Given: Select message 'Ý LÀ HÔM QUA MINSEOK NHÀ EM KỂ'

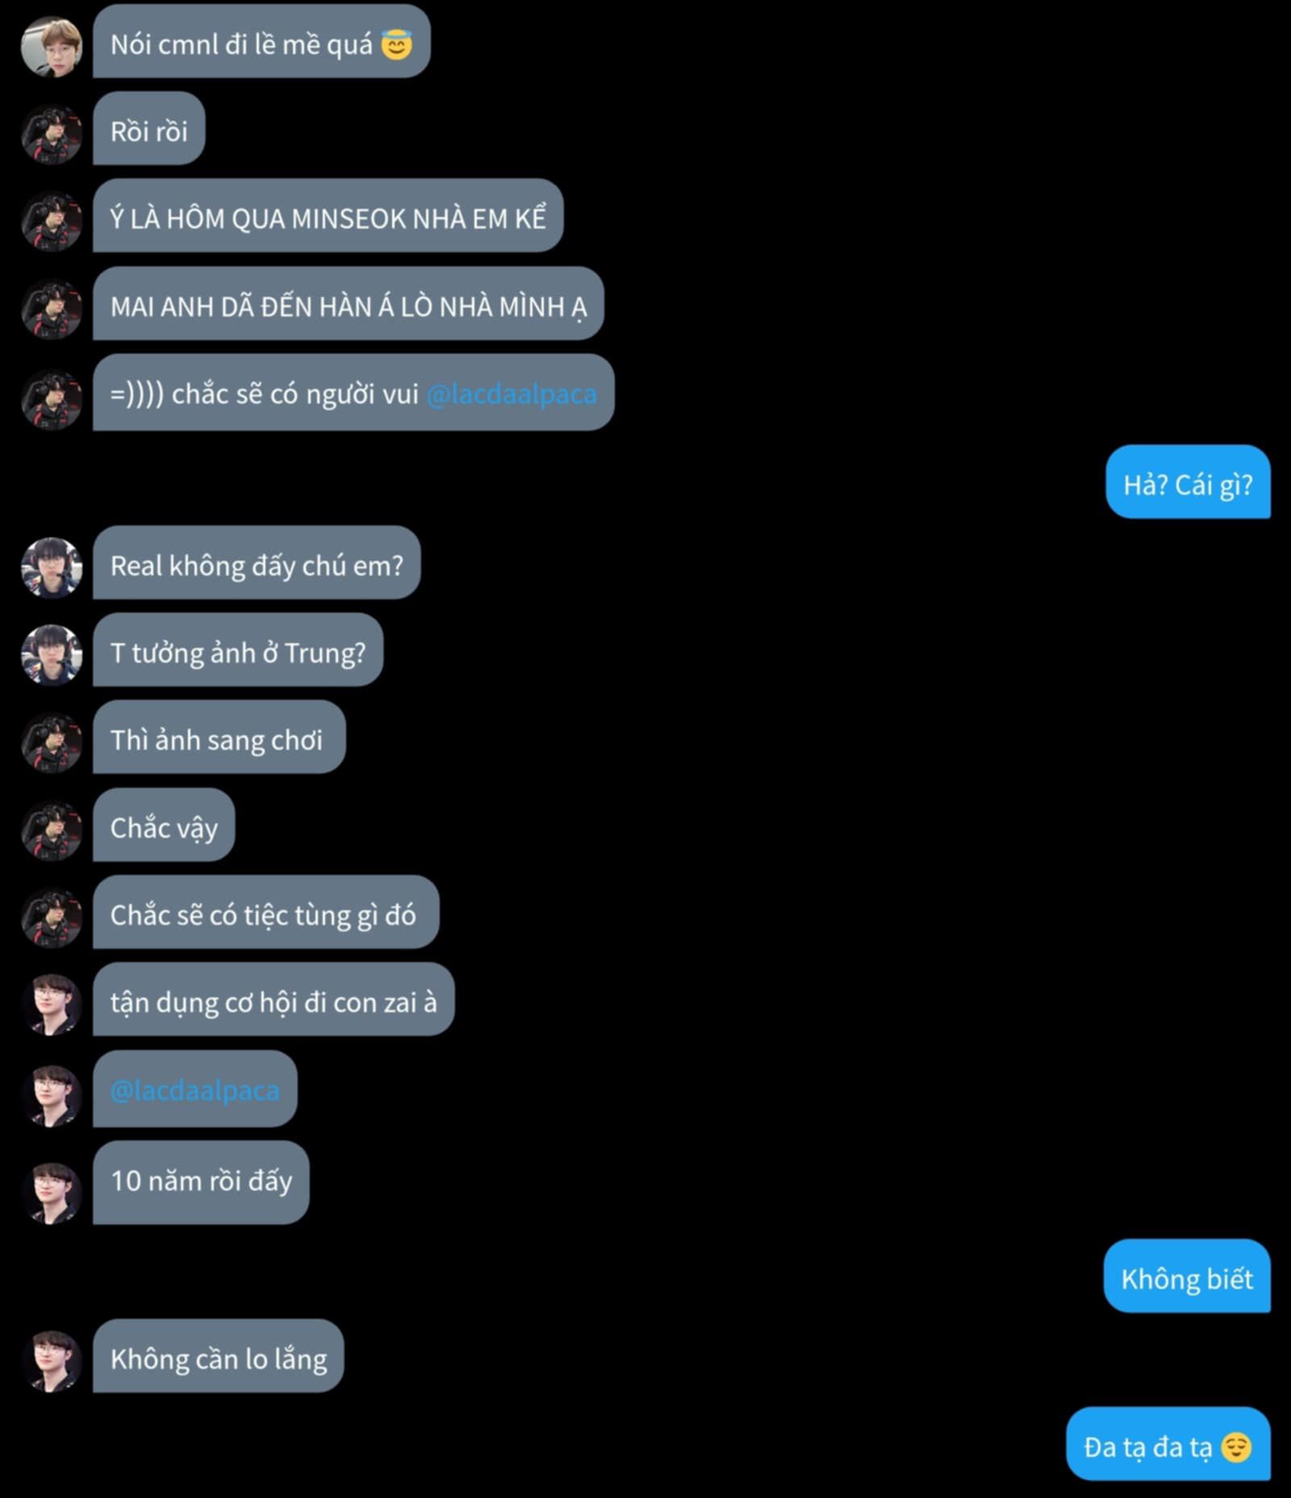Looking at the screenshot, I should click(x=328, y=215).
